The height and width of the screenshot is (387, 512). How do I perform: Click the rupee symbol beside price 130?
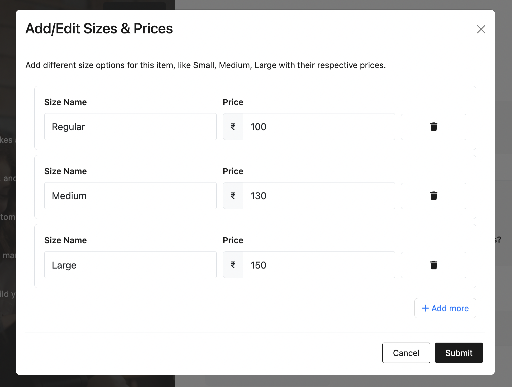(233, 196)
